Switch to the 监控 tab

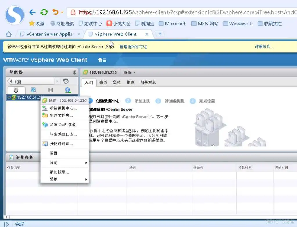tap(117, 82)
